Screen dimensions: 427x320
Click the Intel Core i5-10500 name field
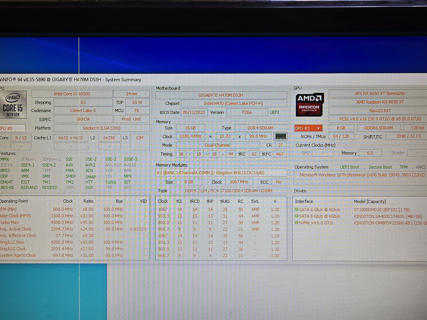tap(72, 94)
